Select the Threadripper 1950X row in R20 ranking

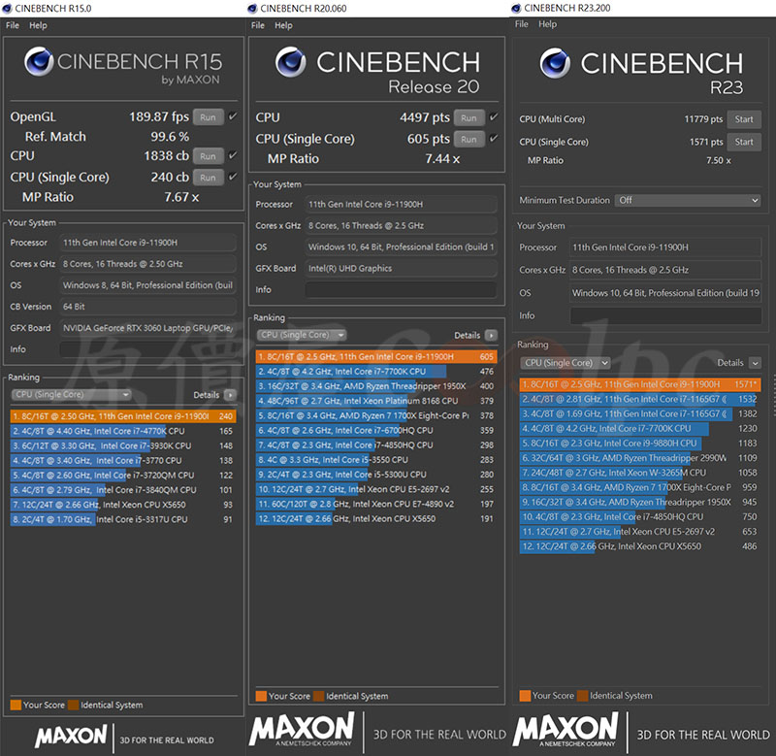click(376, 386)
